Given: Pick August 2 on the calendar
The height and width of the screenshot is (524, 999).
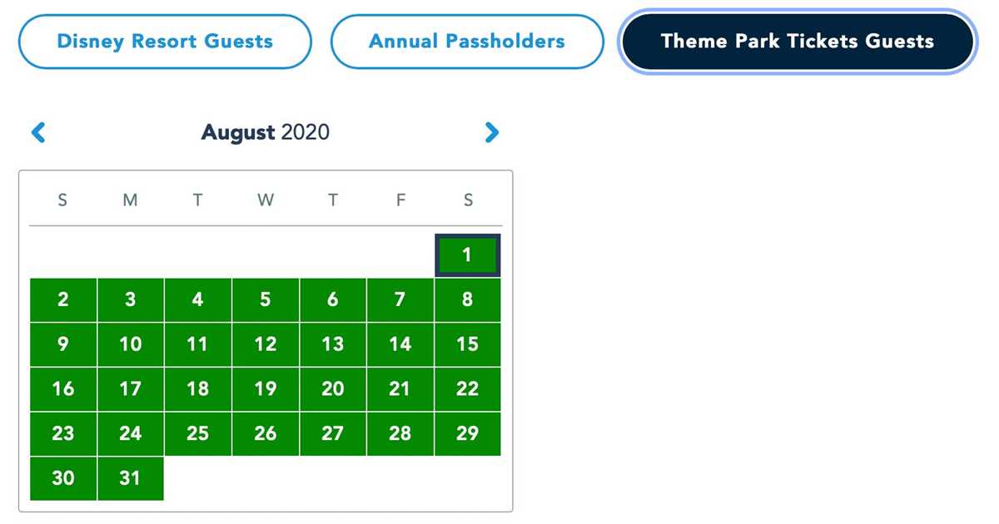Looking at the screenshot, I should (63, 299).
